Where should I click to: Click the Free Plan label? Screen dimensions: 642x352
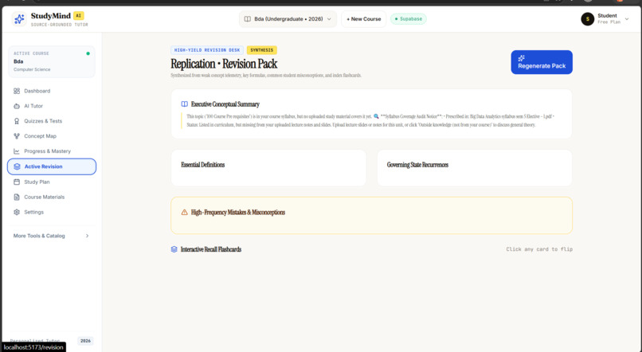(x=609, y=22)
